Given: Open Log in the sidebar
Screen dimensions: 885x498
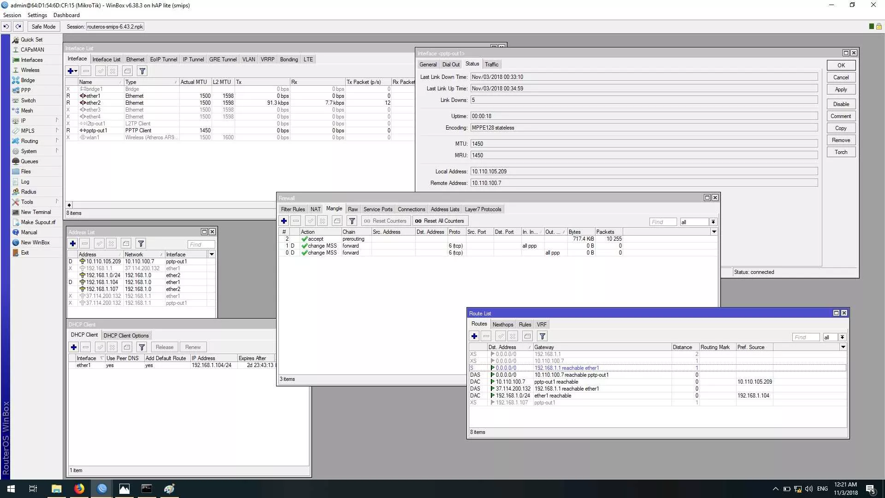Looking at the screenshot, I should coord(25,182).
